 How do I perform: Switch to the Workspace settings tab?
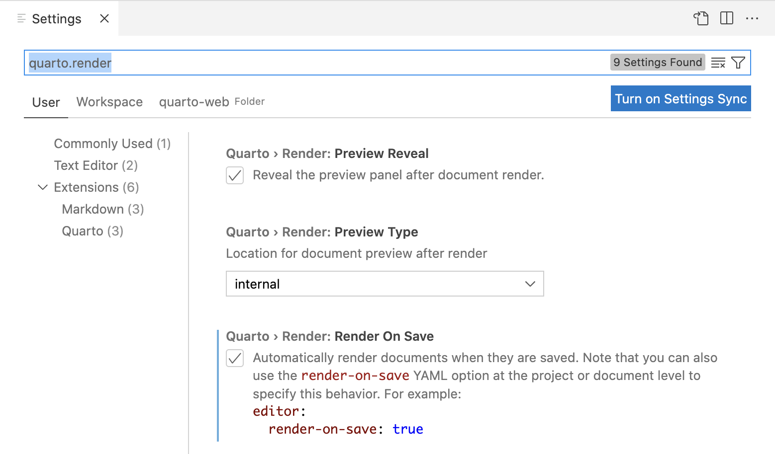coord(109,102)
